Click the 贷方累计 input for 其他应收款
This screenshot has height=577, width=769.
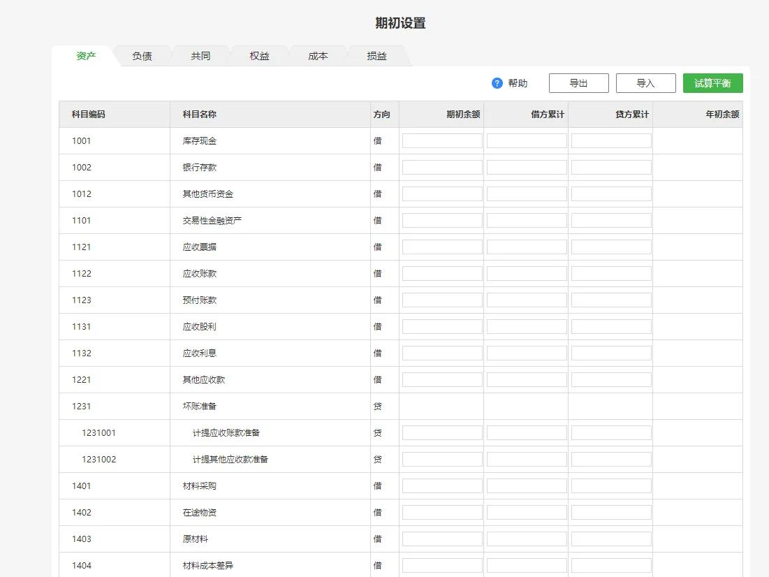coord(611,379)
